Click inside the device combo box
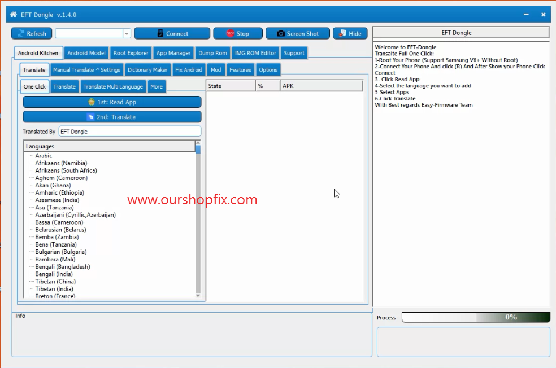Screen dimensions: 556x368 (x=89, y=34)
